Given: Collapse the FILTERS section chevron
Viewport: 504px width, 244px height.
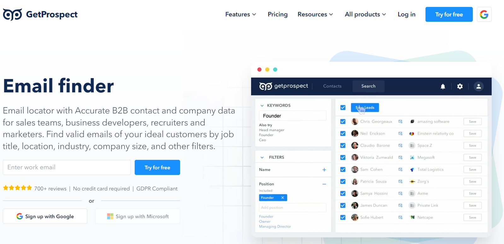Looking at the screenshot, I should 262,157.
